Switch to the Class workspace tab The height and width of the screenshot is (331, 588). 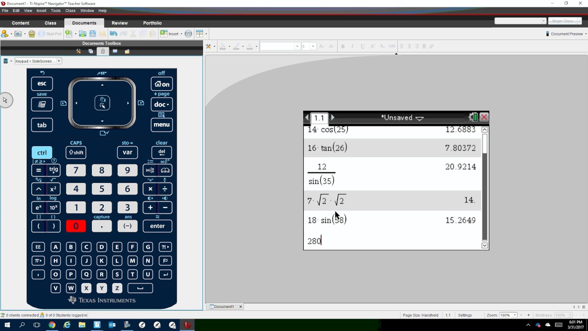(x=51, y=23)
